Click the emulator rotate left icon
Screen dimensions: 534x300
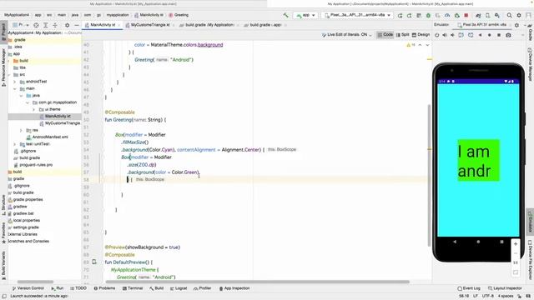click(461, 35)
